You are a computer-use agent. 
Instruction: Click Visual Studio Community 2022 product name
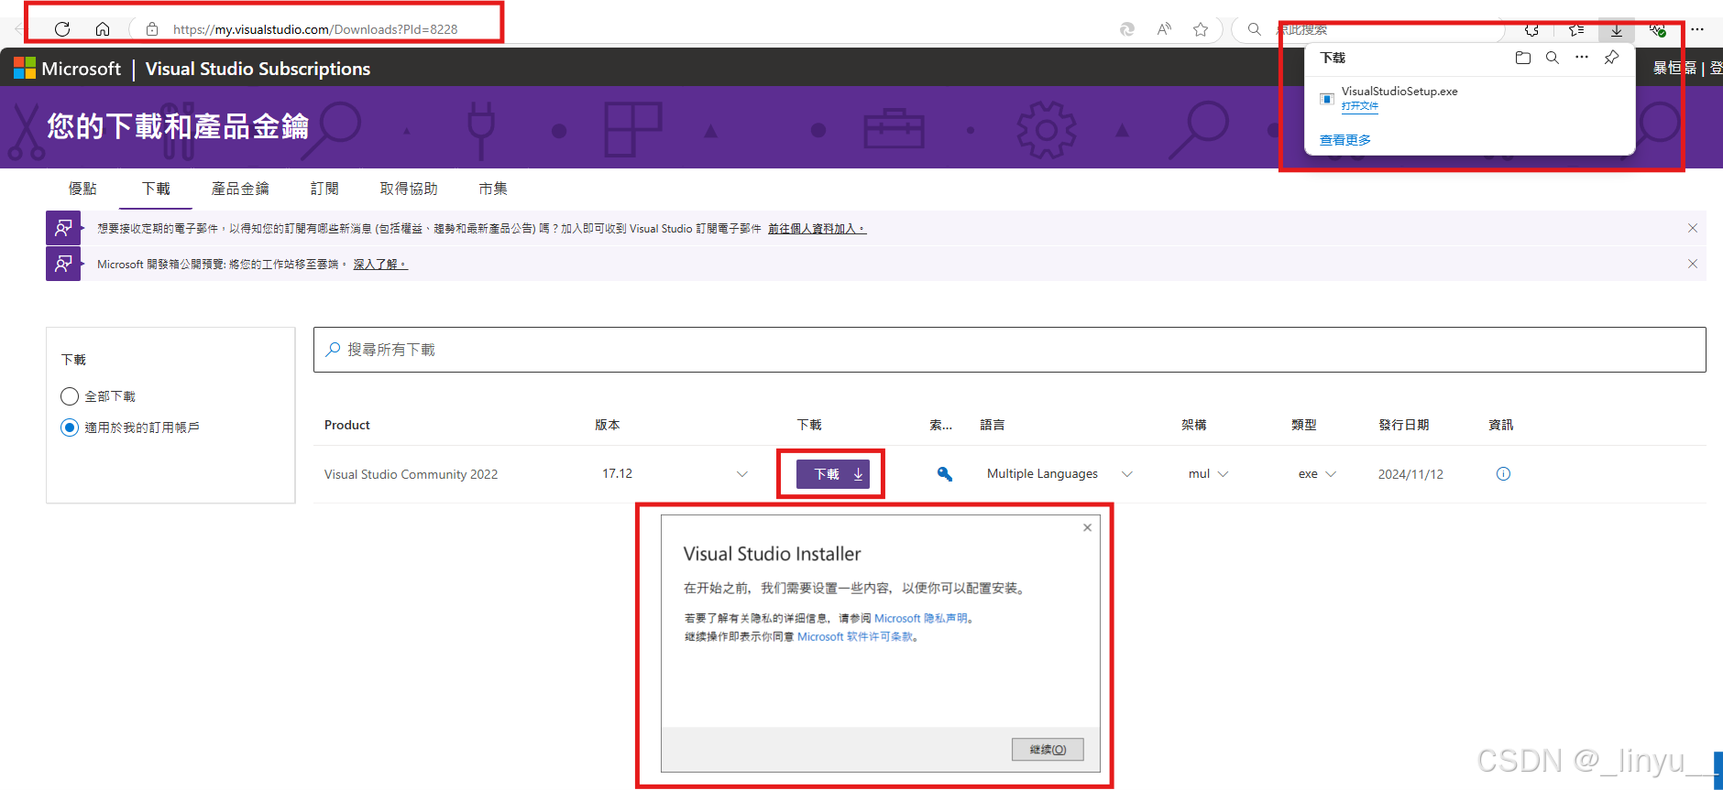pyautogui.click(x=411, y=474)
